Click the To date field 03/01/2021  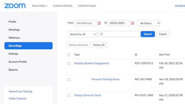click(x=119, y=23)
